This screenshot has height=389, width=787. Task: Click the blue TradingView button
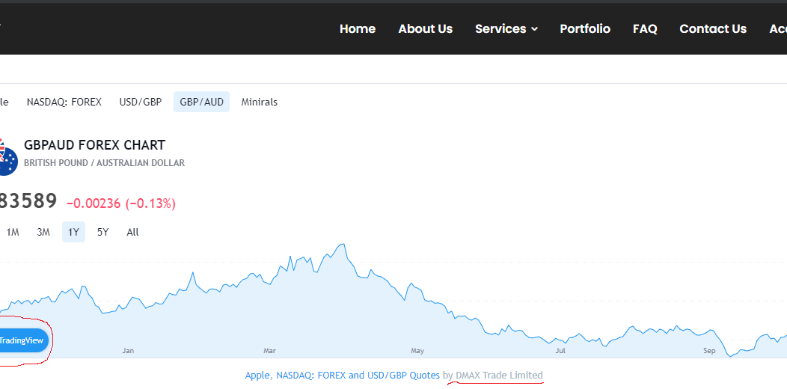pos(22,341)
